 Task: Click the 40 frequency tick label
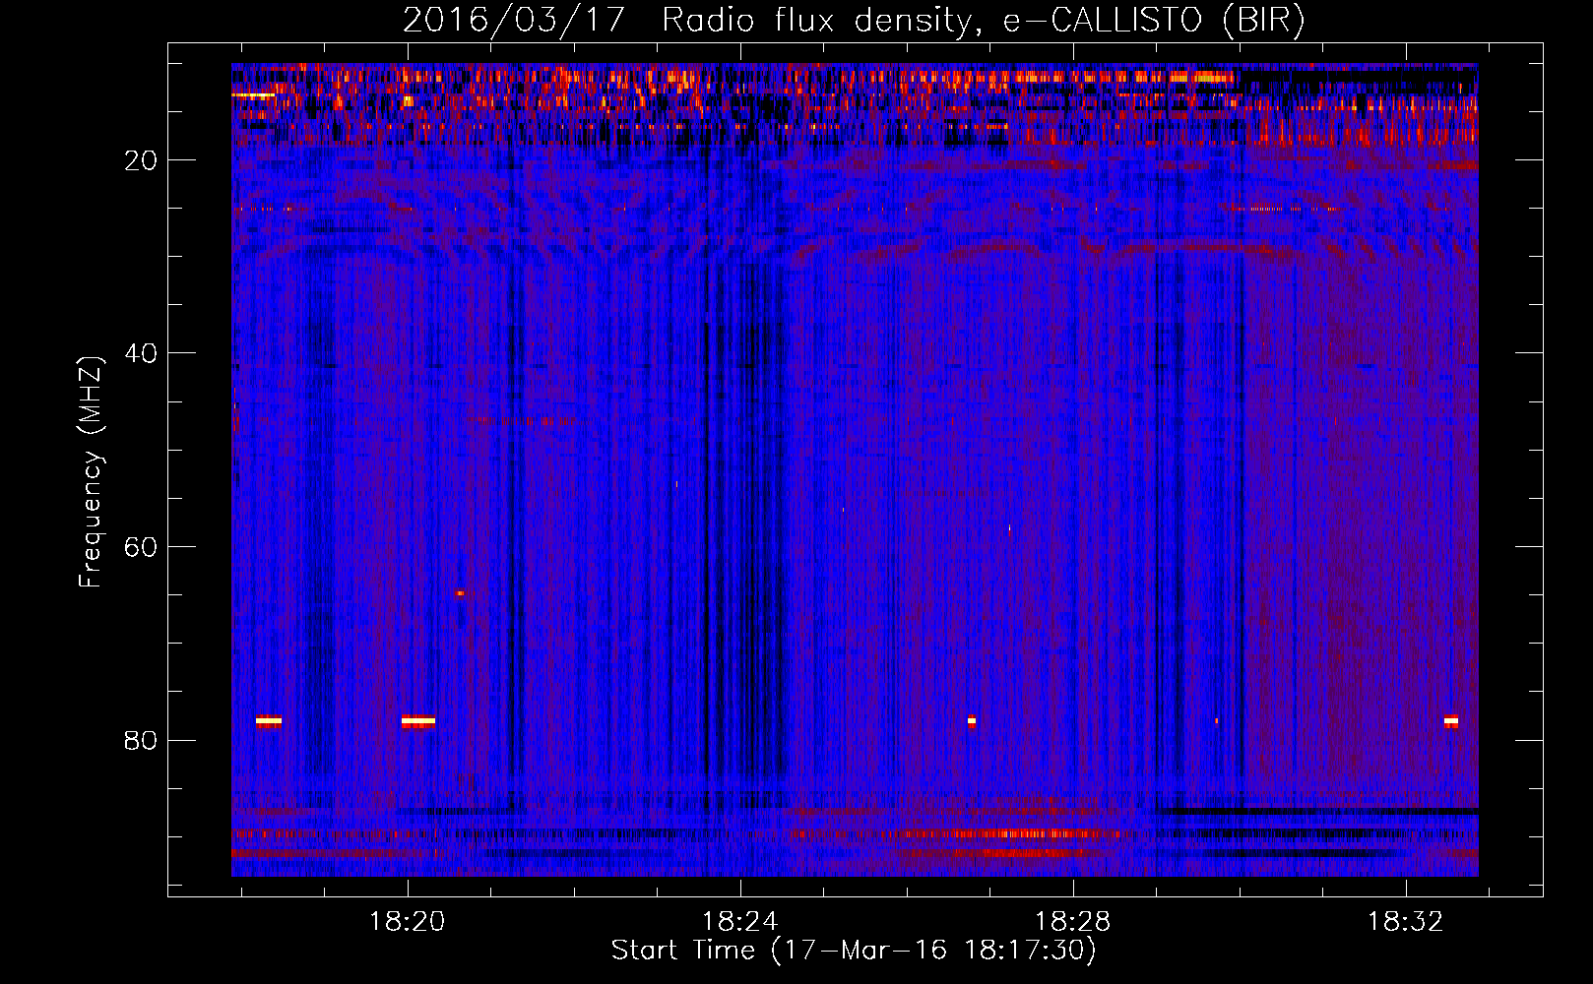142,353
